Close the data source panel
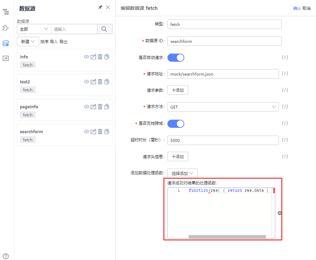316x260 pixels. (x=108, y=7)
